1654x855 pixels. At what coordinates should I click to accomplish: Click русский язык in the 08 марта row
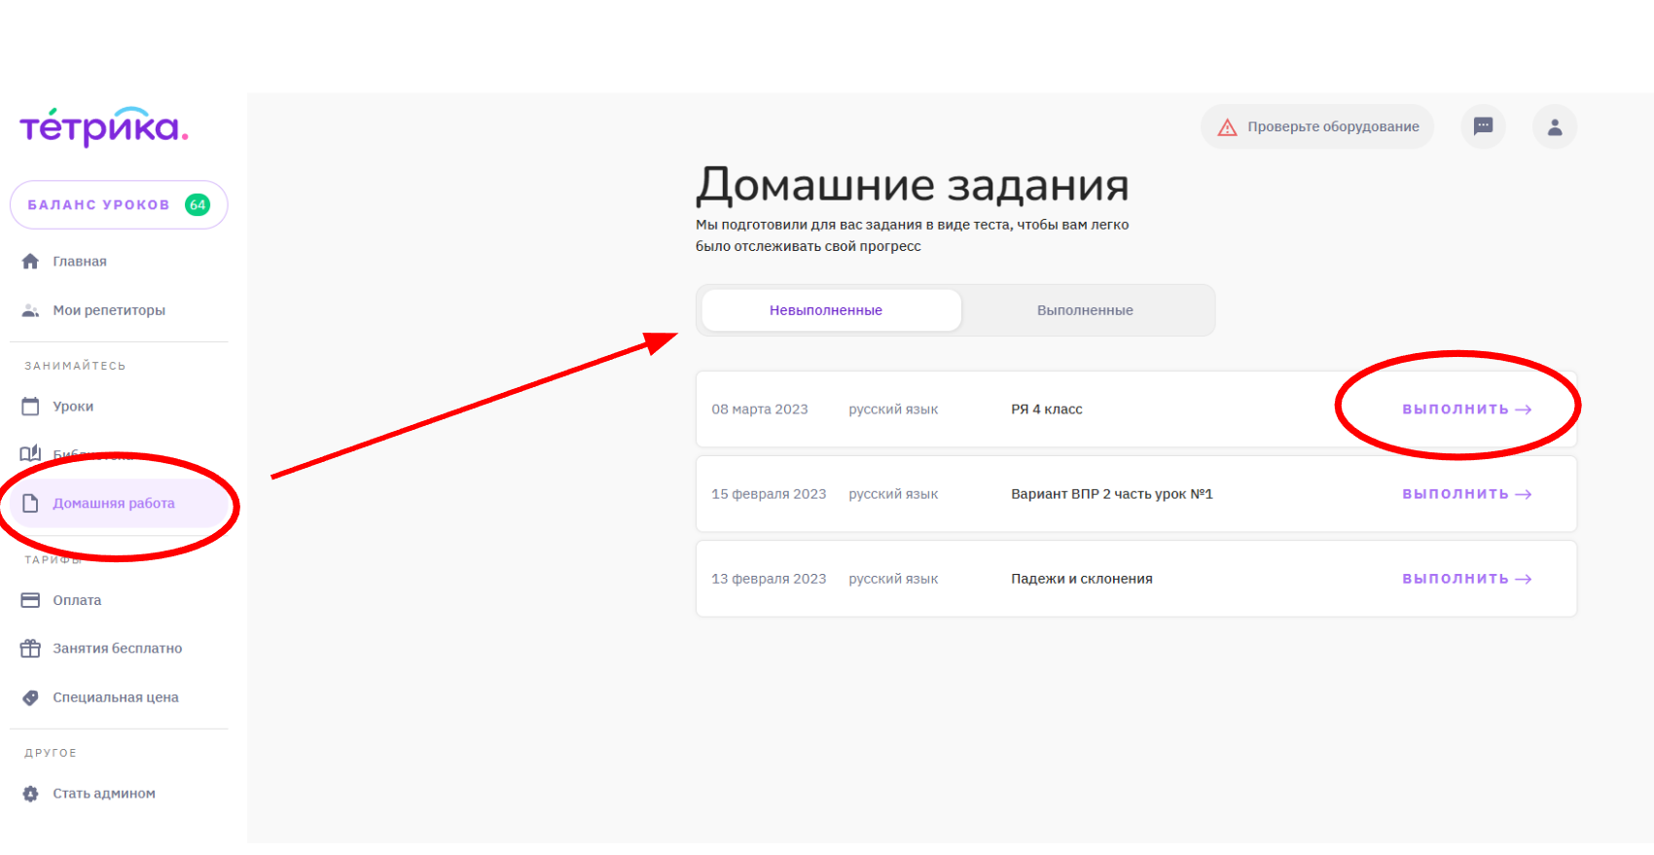[x=893, y=410]
